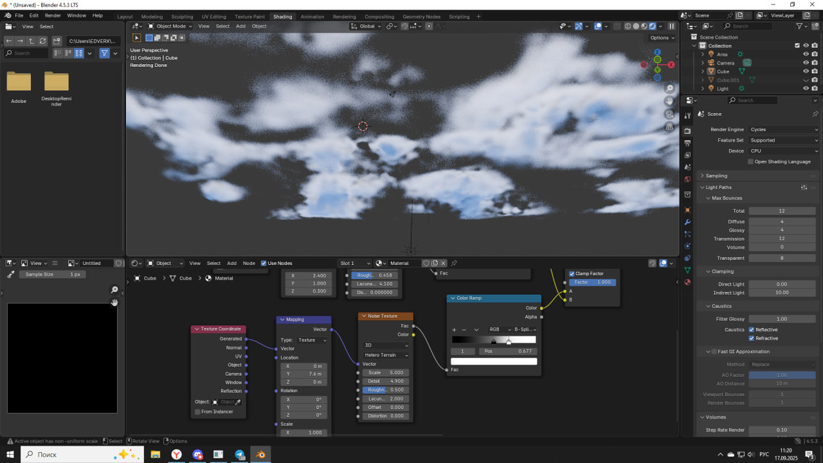The height and width of the screenshot is (463, 823).
Task: Click the viewport zoom magnifier gizmo
Action: [670, 88]
